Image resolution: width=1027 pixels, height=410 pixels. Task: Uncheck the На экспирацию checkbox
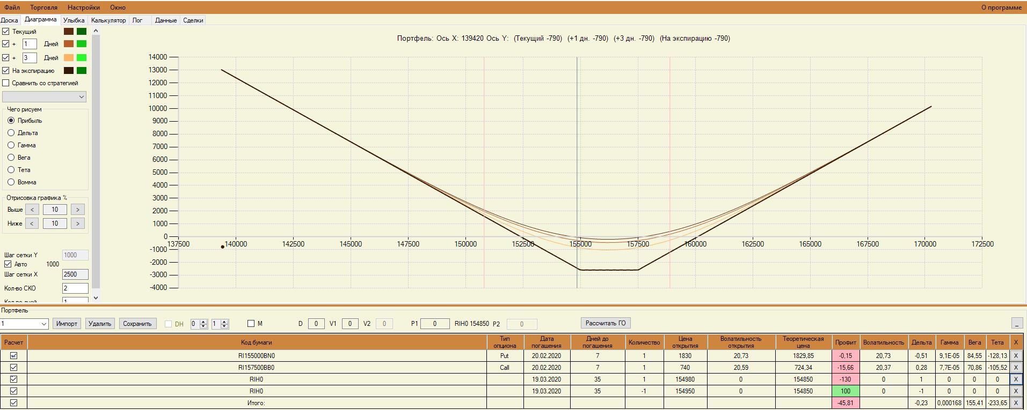pyautogui.click(x=6, y=70)
